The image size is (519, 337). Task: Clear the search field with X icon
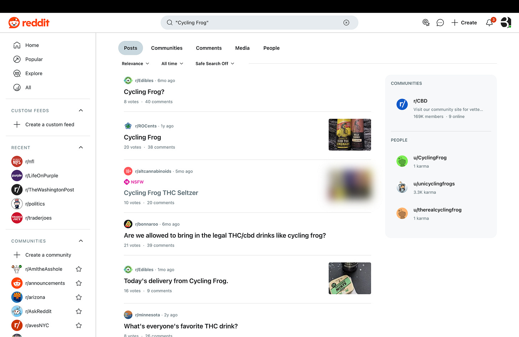coord(346,23)
